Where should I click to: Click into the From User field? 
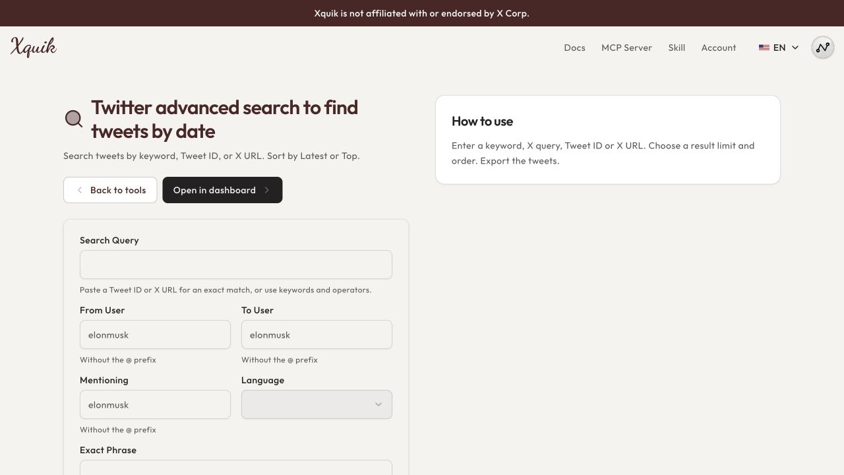(155, 334)
